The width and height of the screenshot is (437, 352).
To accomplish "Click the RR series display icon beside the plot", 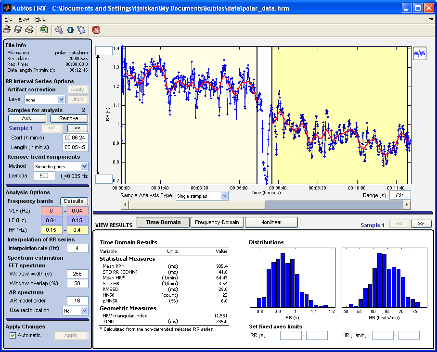I will click(x=420, y=53).
